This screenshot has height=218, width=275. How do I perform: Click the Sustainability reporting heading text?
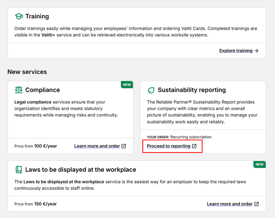(x=192, y=90)
